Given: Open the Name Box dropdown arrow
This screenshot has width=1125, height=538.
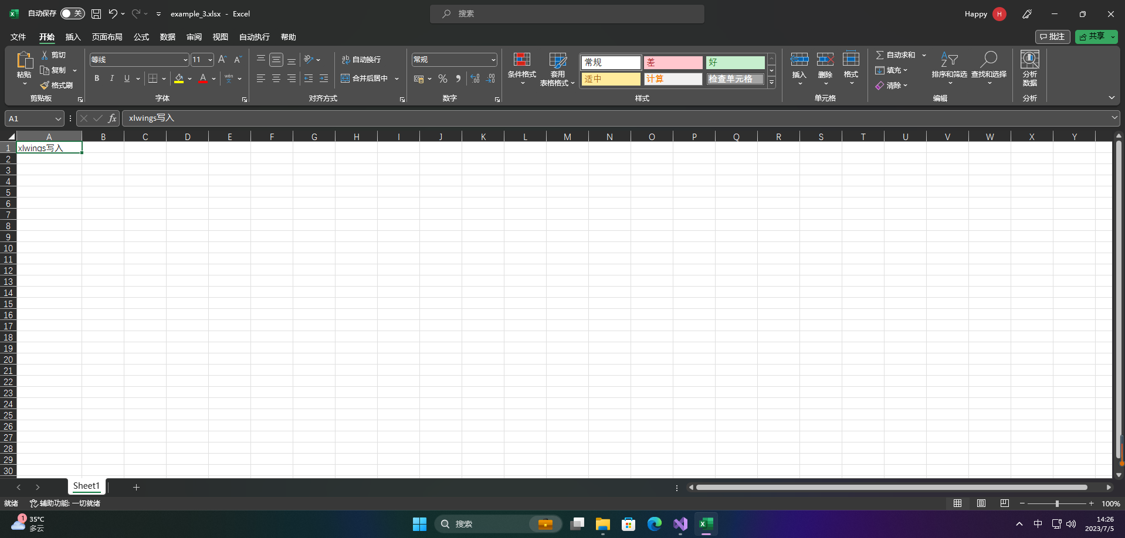Looking at the screenshot, I should tap(58, 119).
